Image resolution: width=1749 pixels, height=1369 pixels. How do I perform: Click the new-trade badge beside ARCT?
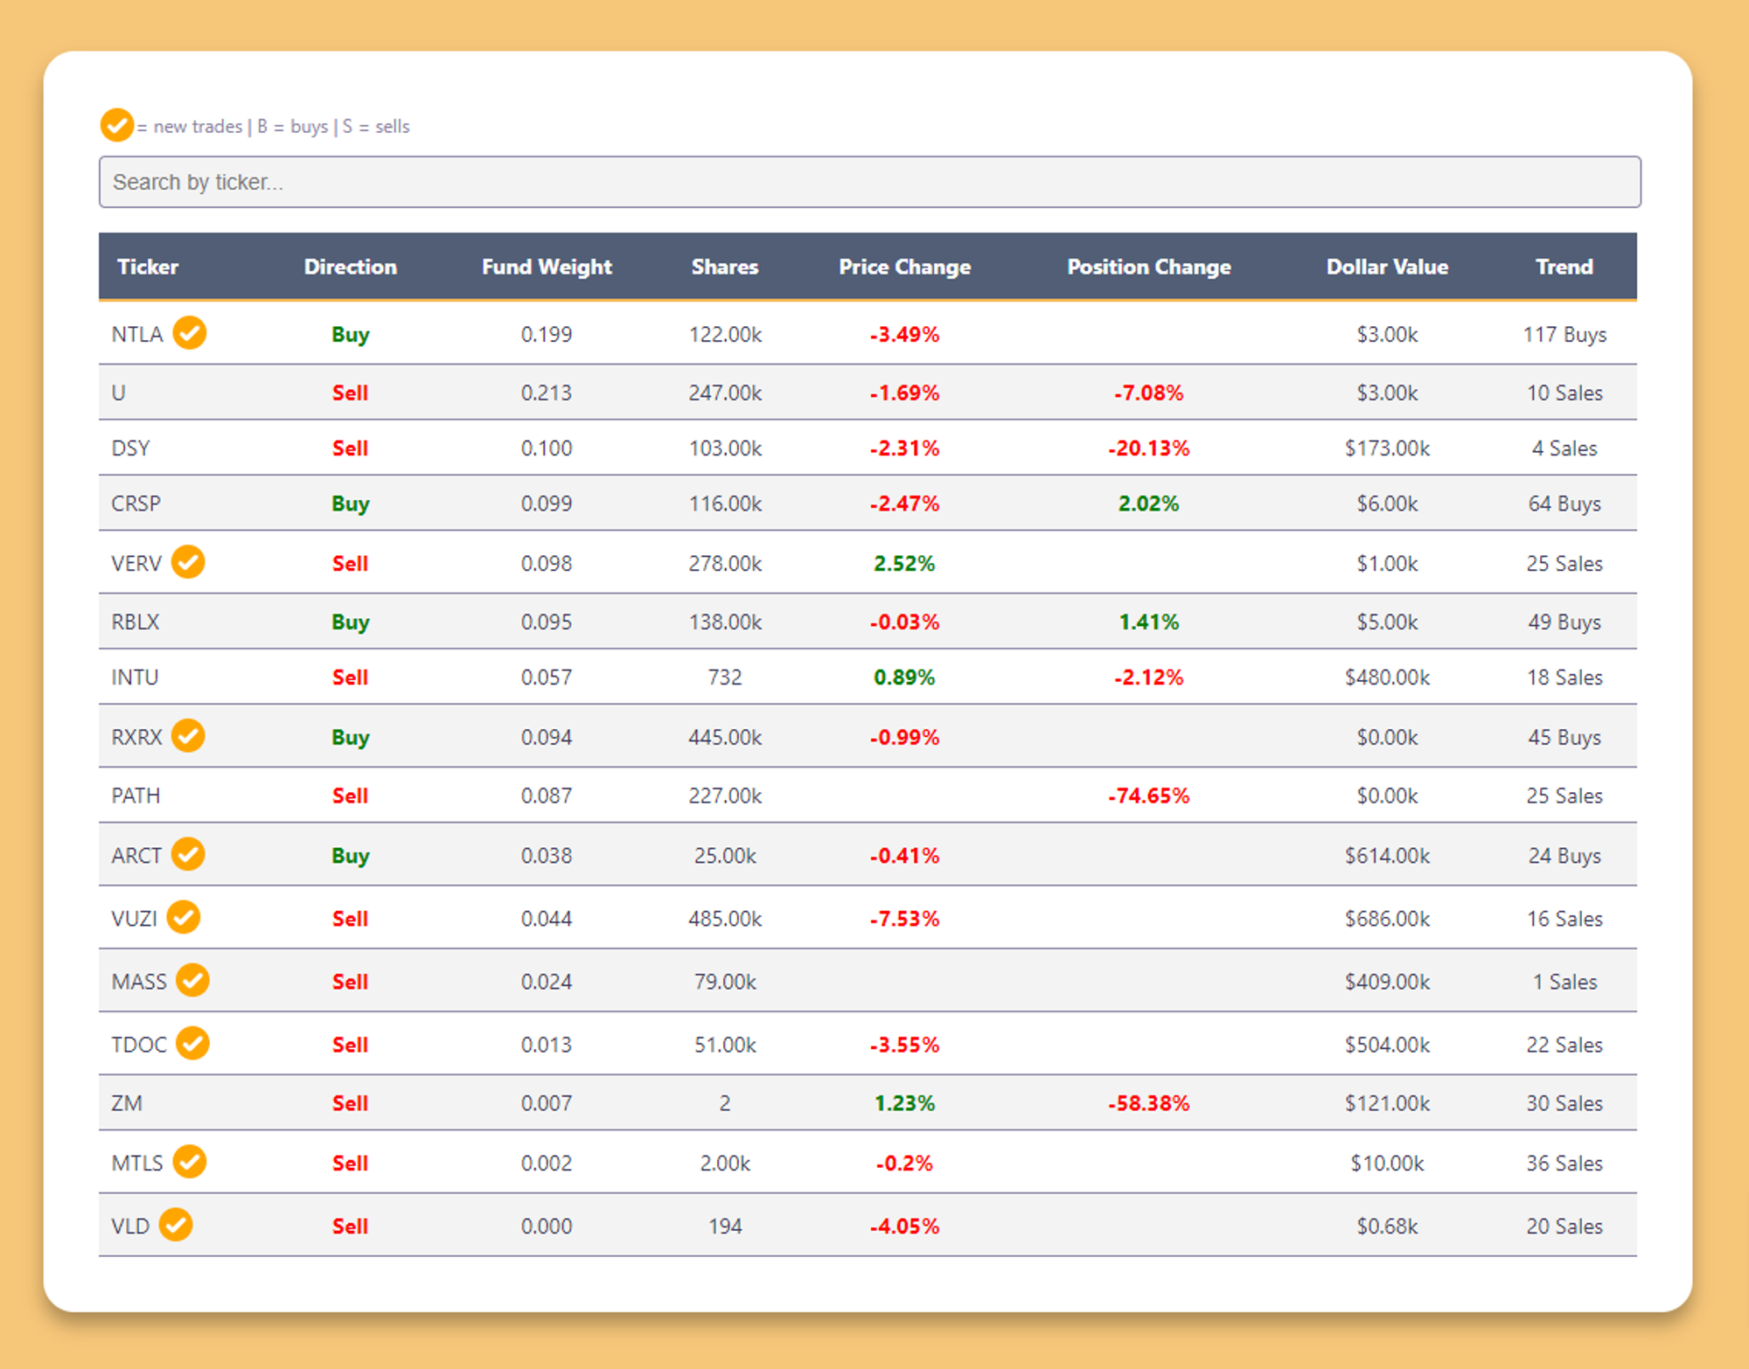pyautogui.click(x=188, y=854)
